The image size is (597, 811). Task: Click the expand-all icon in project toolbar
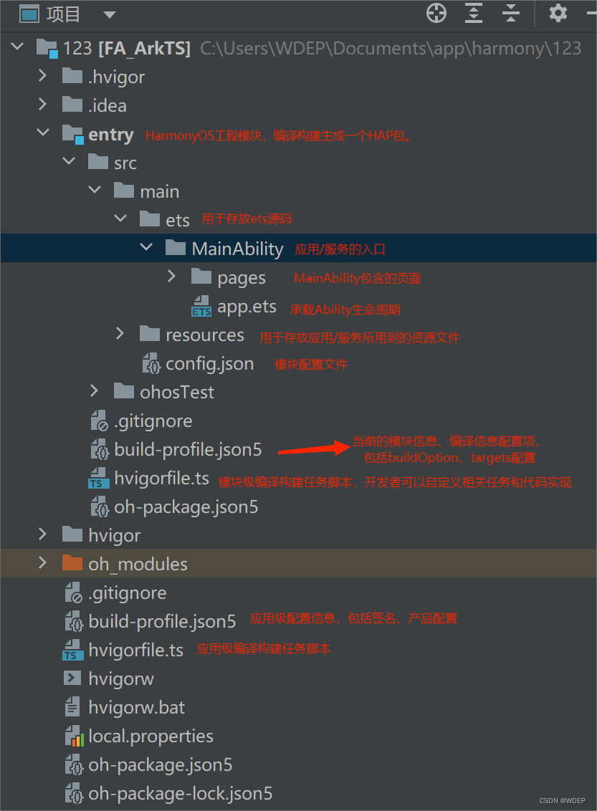(x=473, y=13)
